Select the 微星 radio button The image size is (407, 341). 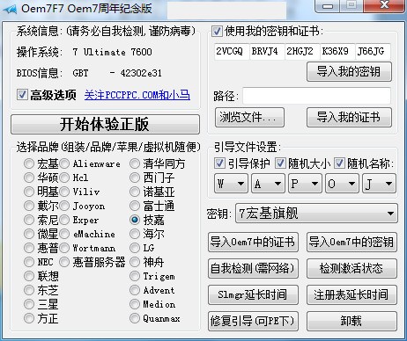[29, 234]
